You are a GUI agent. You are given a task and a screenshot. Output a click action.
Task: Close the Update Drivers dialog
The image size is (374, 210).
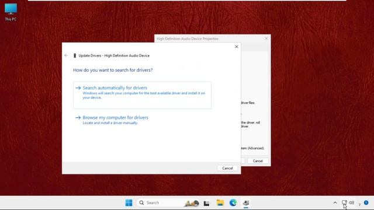[x=236, y=47]
